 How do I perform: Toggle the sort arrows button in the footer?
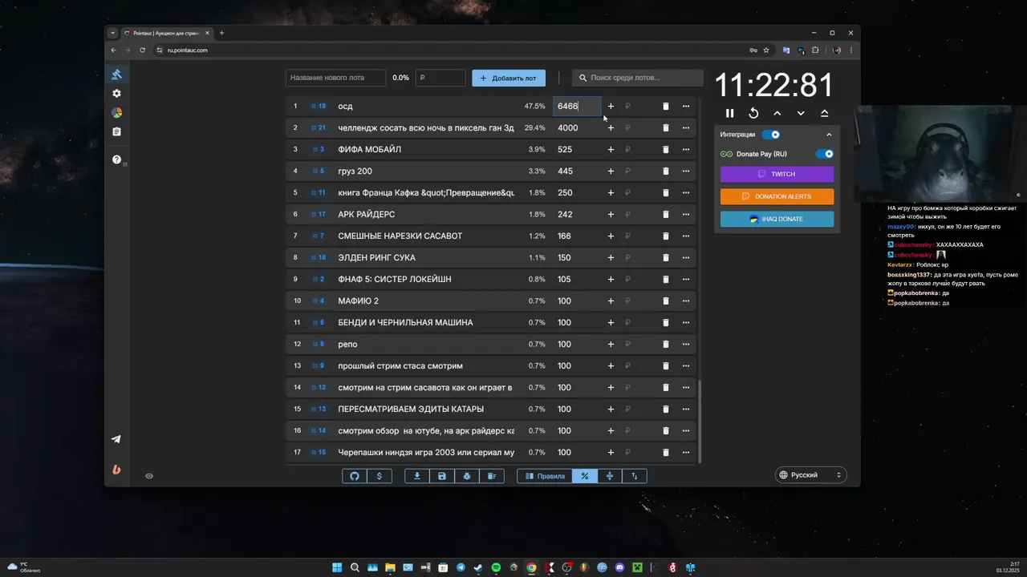pos(635,476)
